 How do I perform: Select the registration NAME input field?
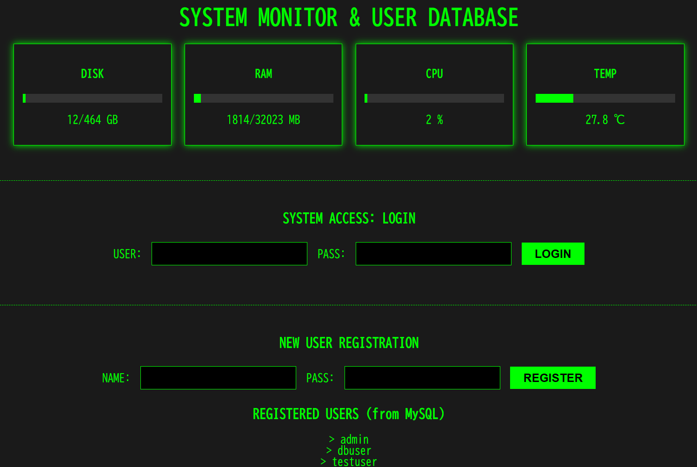pos(218,378)
